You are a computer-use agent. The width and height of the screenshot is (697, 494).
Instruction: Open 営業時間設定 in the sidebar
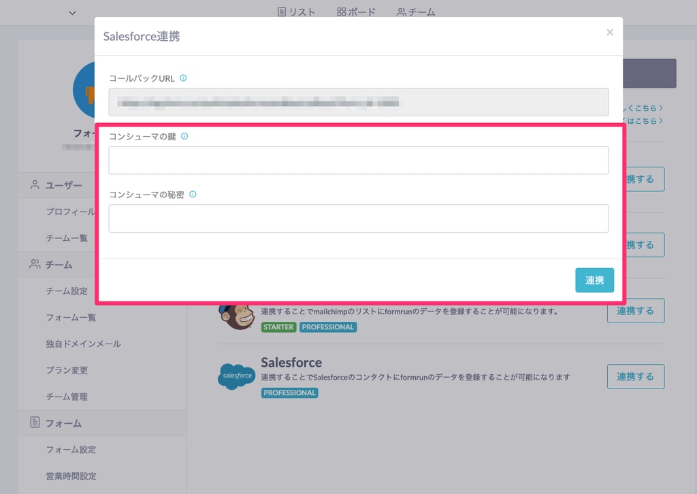(x=71, y=476)
